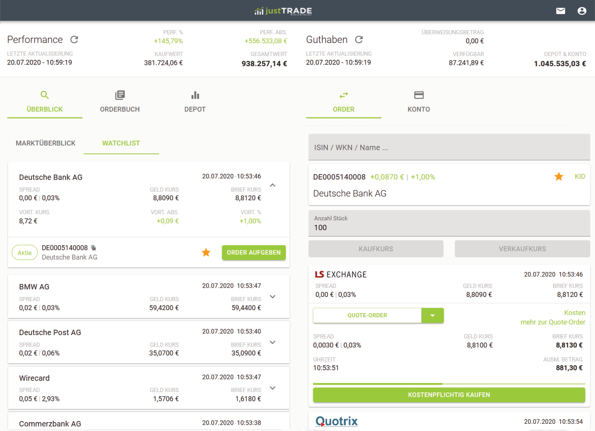595x431 pixels.
Task: Expand the Deutsche Post AG entry
Action: pyautogui.click(x=273, y=342)
